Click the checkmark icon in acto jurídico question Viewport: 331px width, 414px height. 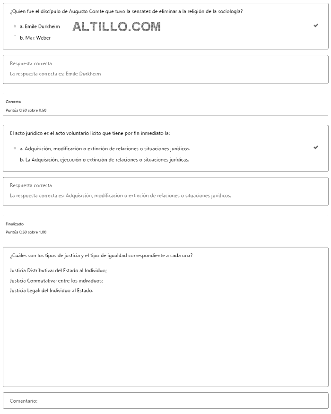(316, 147)
